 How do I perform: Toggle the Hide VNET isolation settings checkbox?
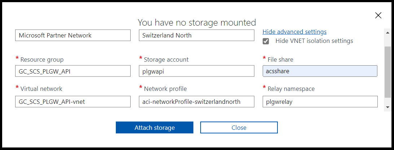click(266, 41)
